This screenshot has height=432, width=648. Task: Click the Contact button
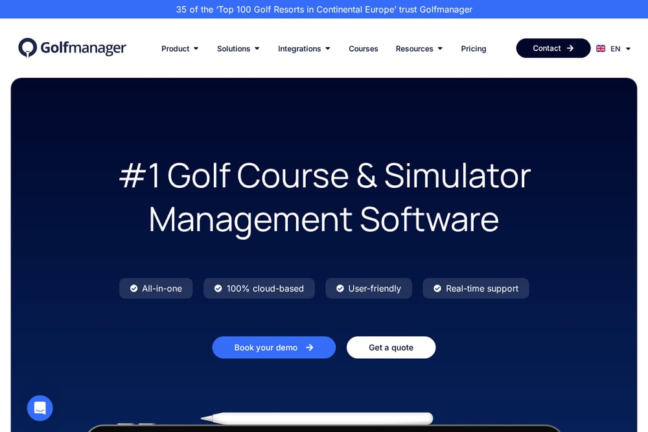(553, 49)
